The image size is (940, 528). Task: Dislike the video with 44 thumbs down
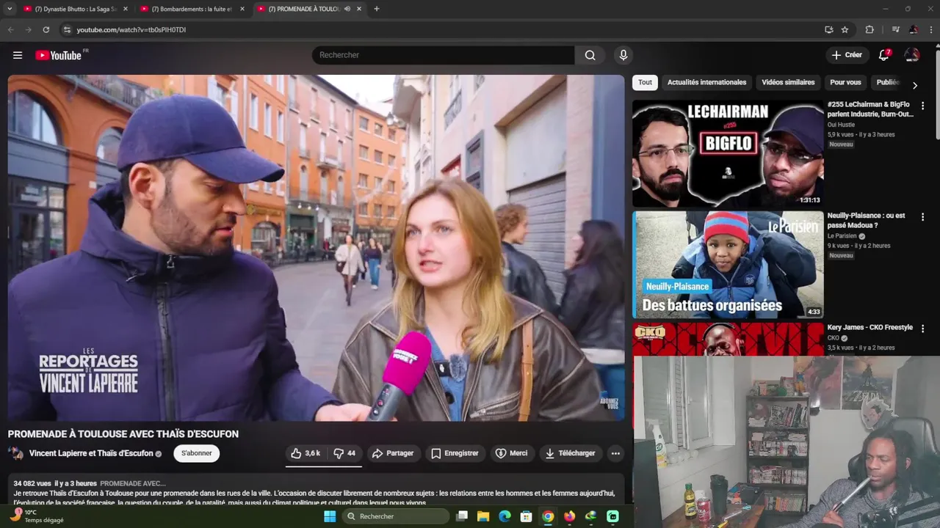tap(344, 453)
